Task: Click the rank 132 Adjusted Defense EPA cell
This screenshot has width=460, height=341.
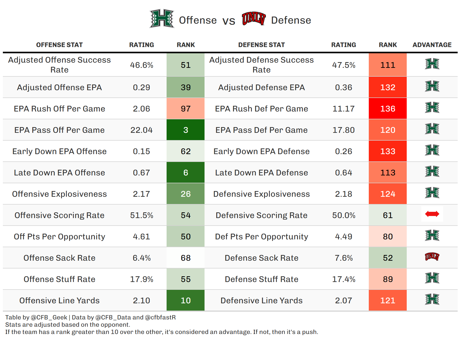Action: (x=387, y=87)
